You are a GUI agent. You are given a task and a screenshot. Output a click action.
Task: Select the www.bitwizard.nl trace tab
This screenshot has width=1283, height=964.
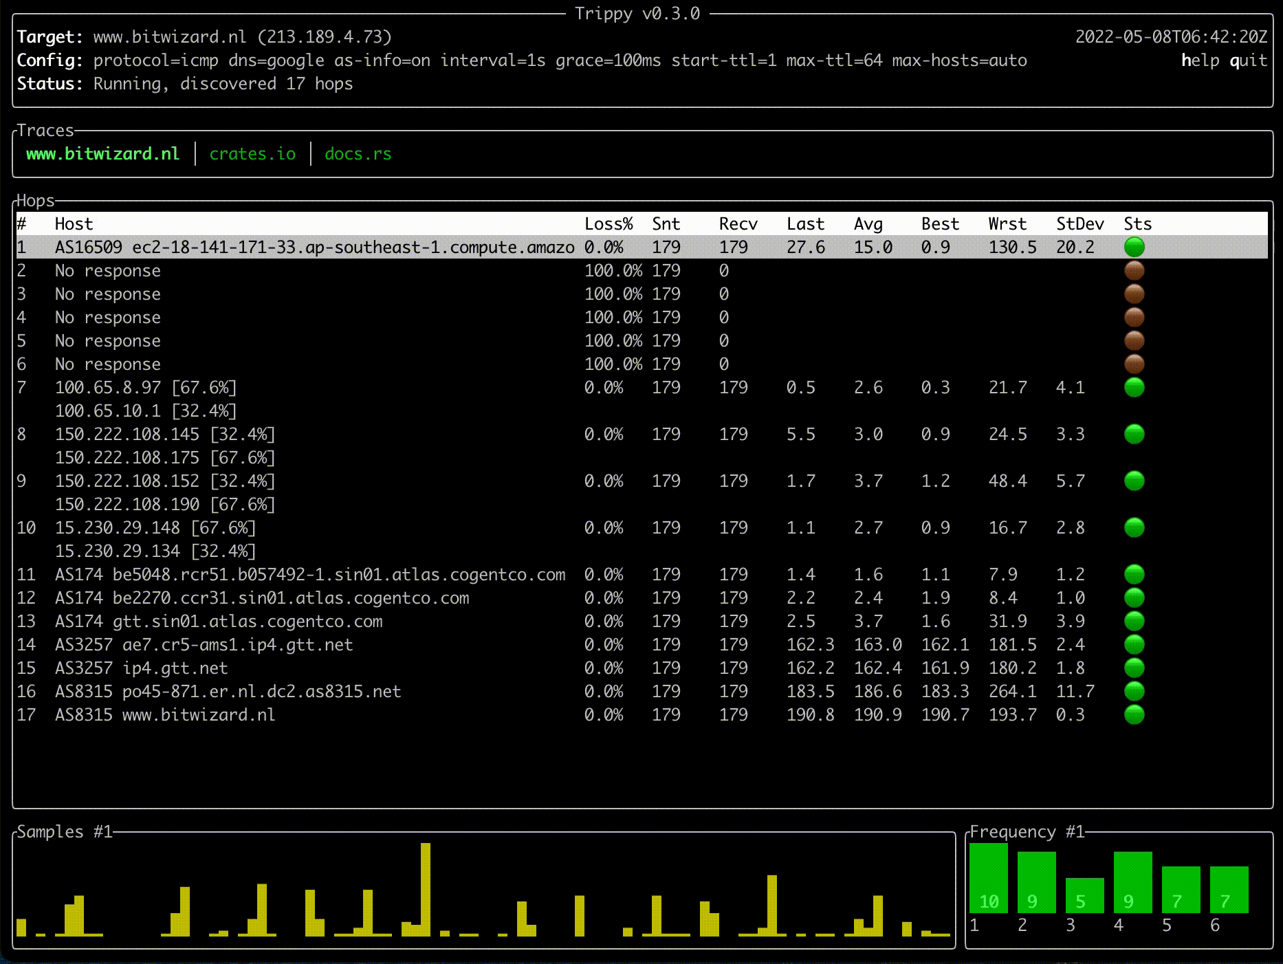coord(102,154)
